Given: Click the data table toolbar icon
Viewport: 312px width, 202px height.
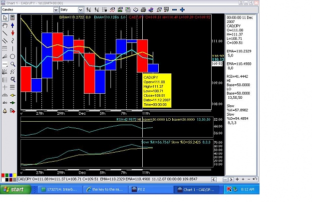Looking at the screenshot, I should pos(128,9).
